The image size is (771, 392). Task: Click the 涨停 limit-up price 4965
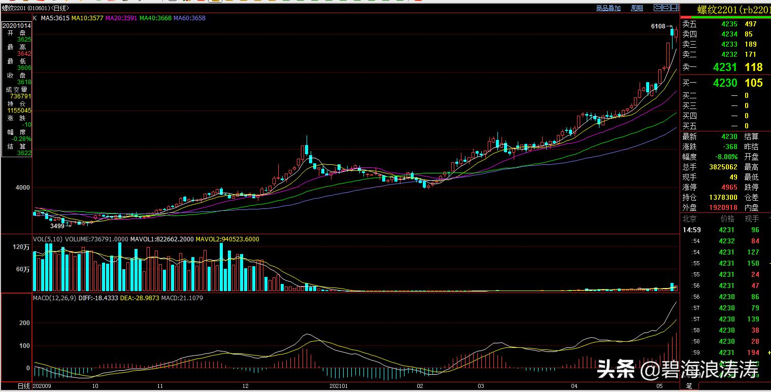pos(729,187)
